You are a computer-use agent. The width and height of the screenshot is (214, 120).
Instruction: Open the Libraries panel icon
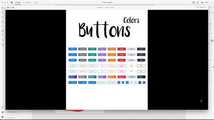coord(3,108)
